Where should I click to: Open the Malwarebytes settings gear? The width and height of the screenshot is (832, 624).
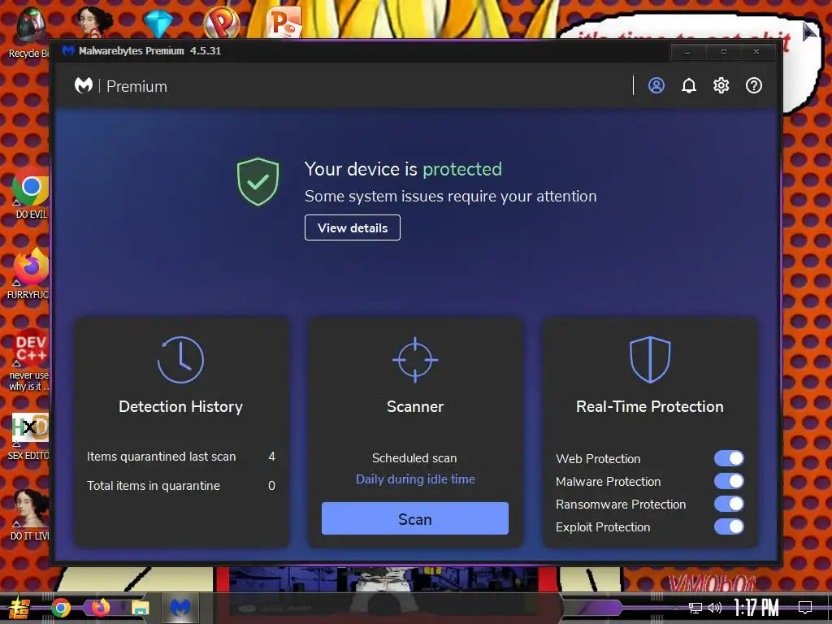point(721,85)
